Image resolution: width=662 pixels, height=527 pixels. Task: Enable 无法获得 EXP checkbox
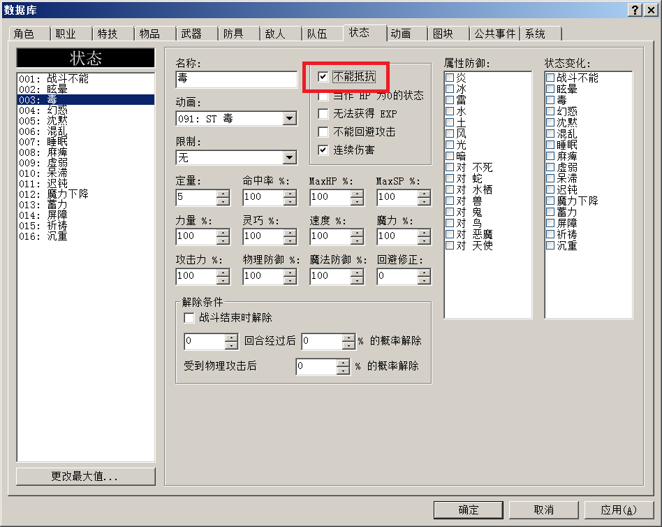point(323,114)
